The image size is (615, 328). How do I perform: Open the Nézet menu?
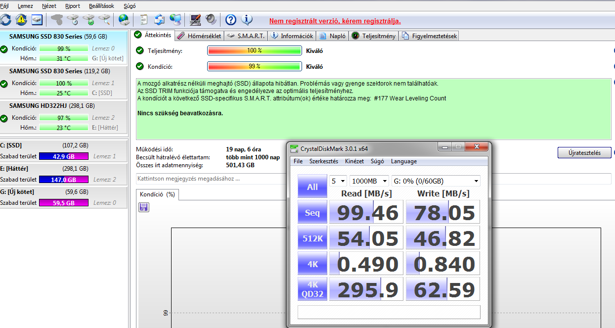(x=49, y=6)
